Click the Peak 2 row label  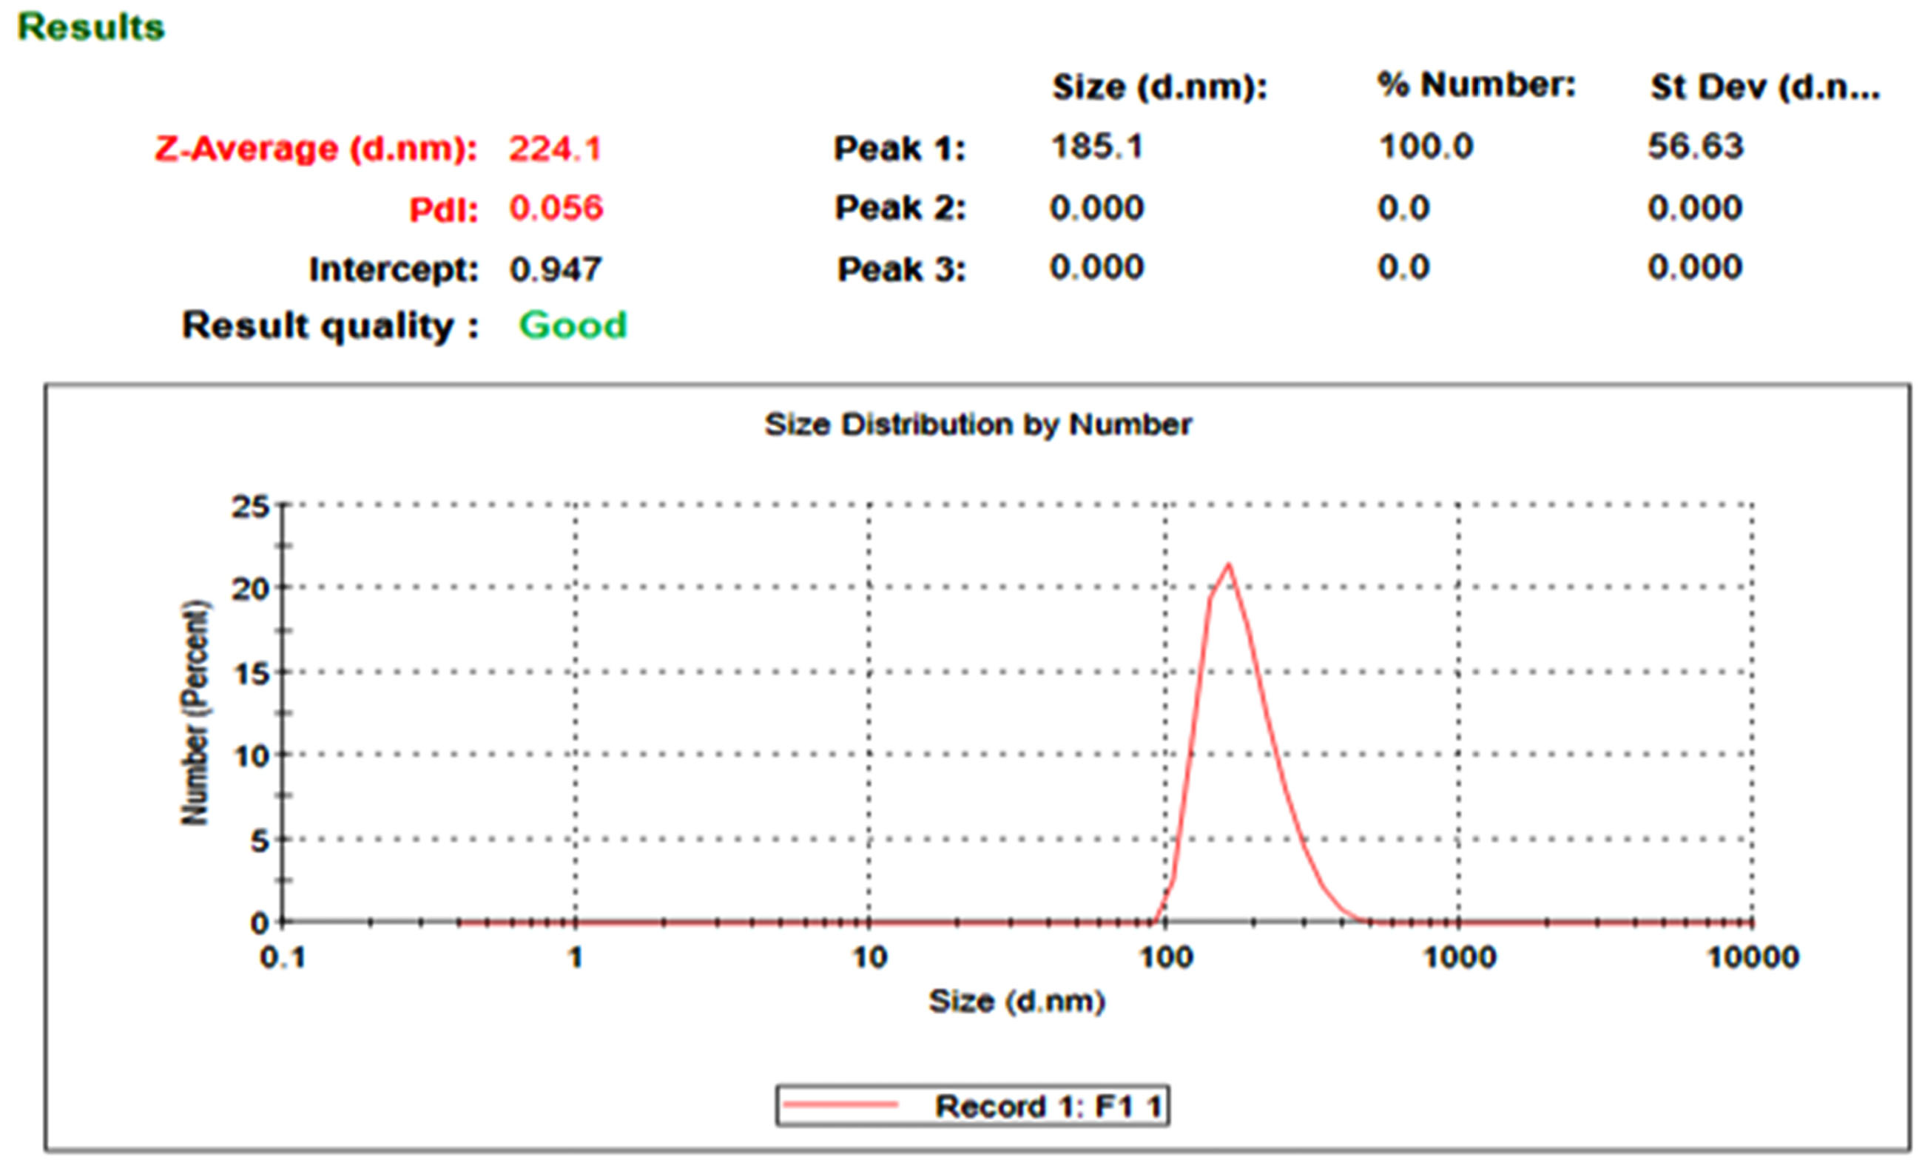[900, 208]
